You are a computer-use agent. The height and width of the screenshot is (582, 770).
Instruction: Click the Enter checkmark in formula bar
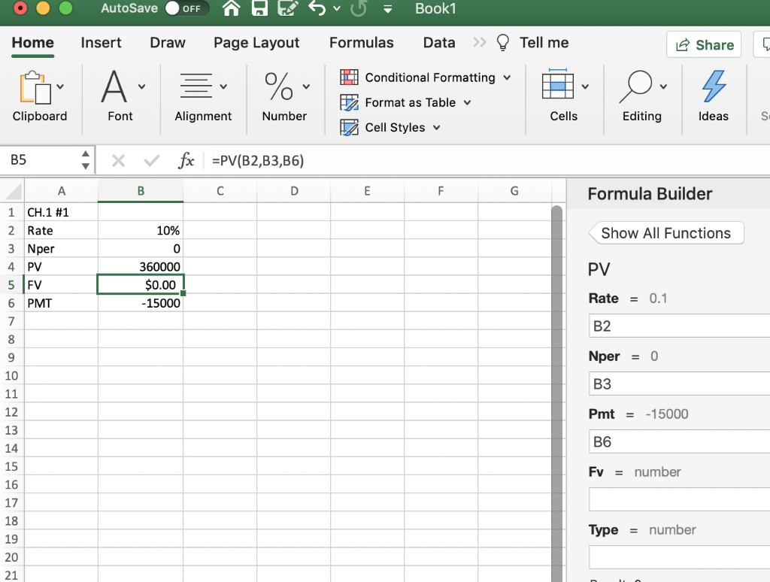coord(152,161)
